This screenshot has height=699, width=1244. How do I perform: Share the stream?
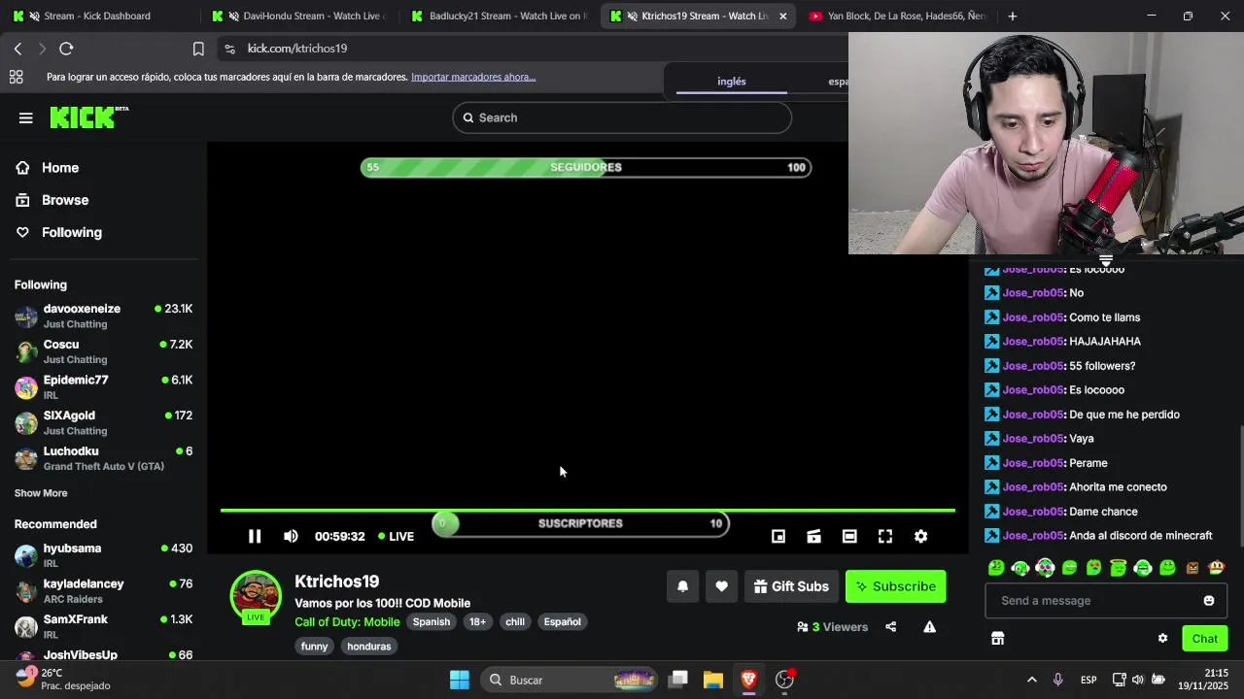pyautogui.click(x=890, y=627)
